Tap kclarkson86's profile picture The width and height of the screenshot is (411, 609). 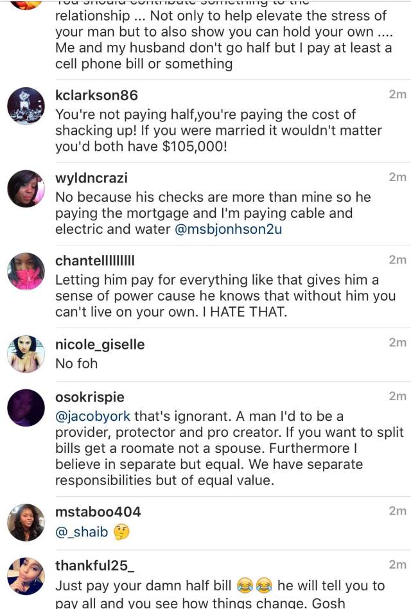pos(26,105)
